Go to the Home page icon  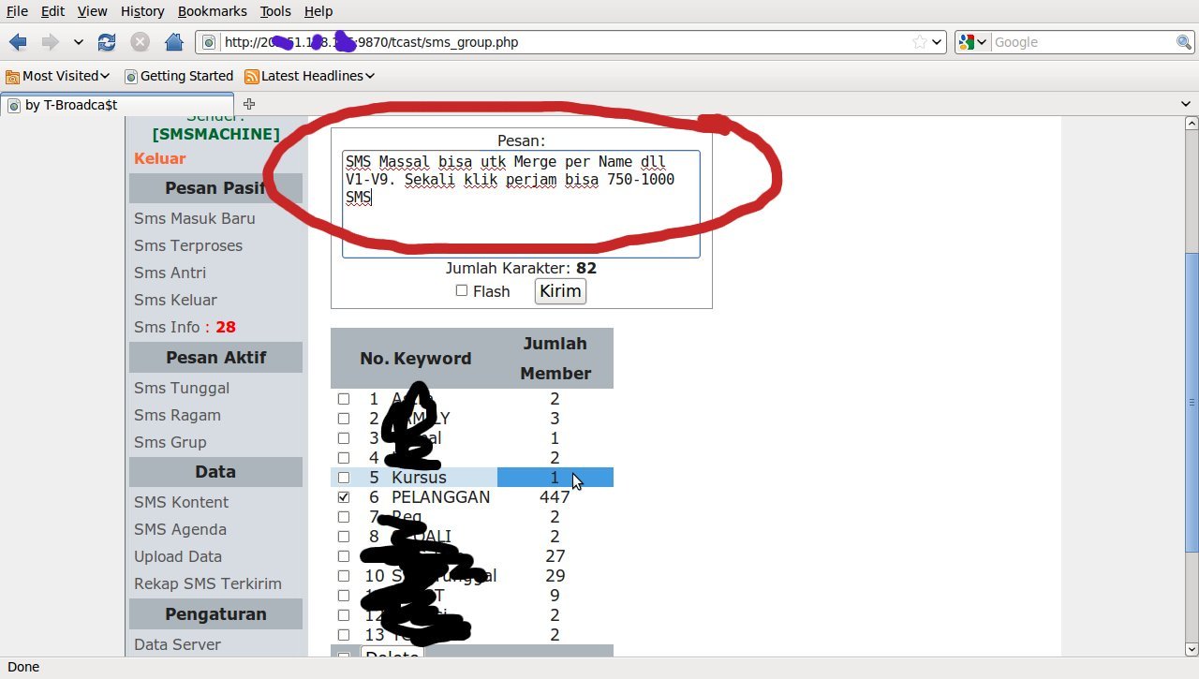[173, 42]
